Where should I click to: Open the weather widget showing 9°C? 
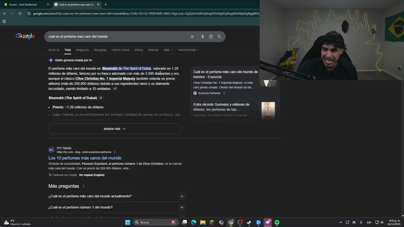click(x=17, y=222)
